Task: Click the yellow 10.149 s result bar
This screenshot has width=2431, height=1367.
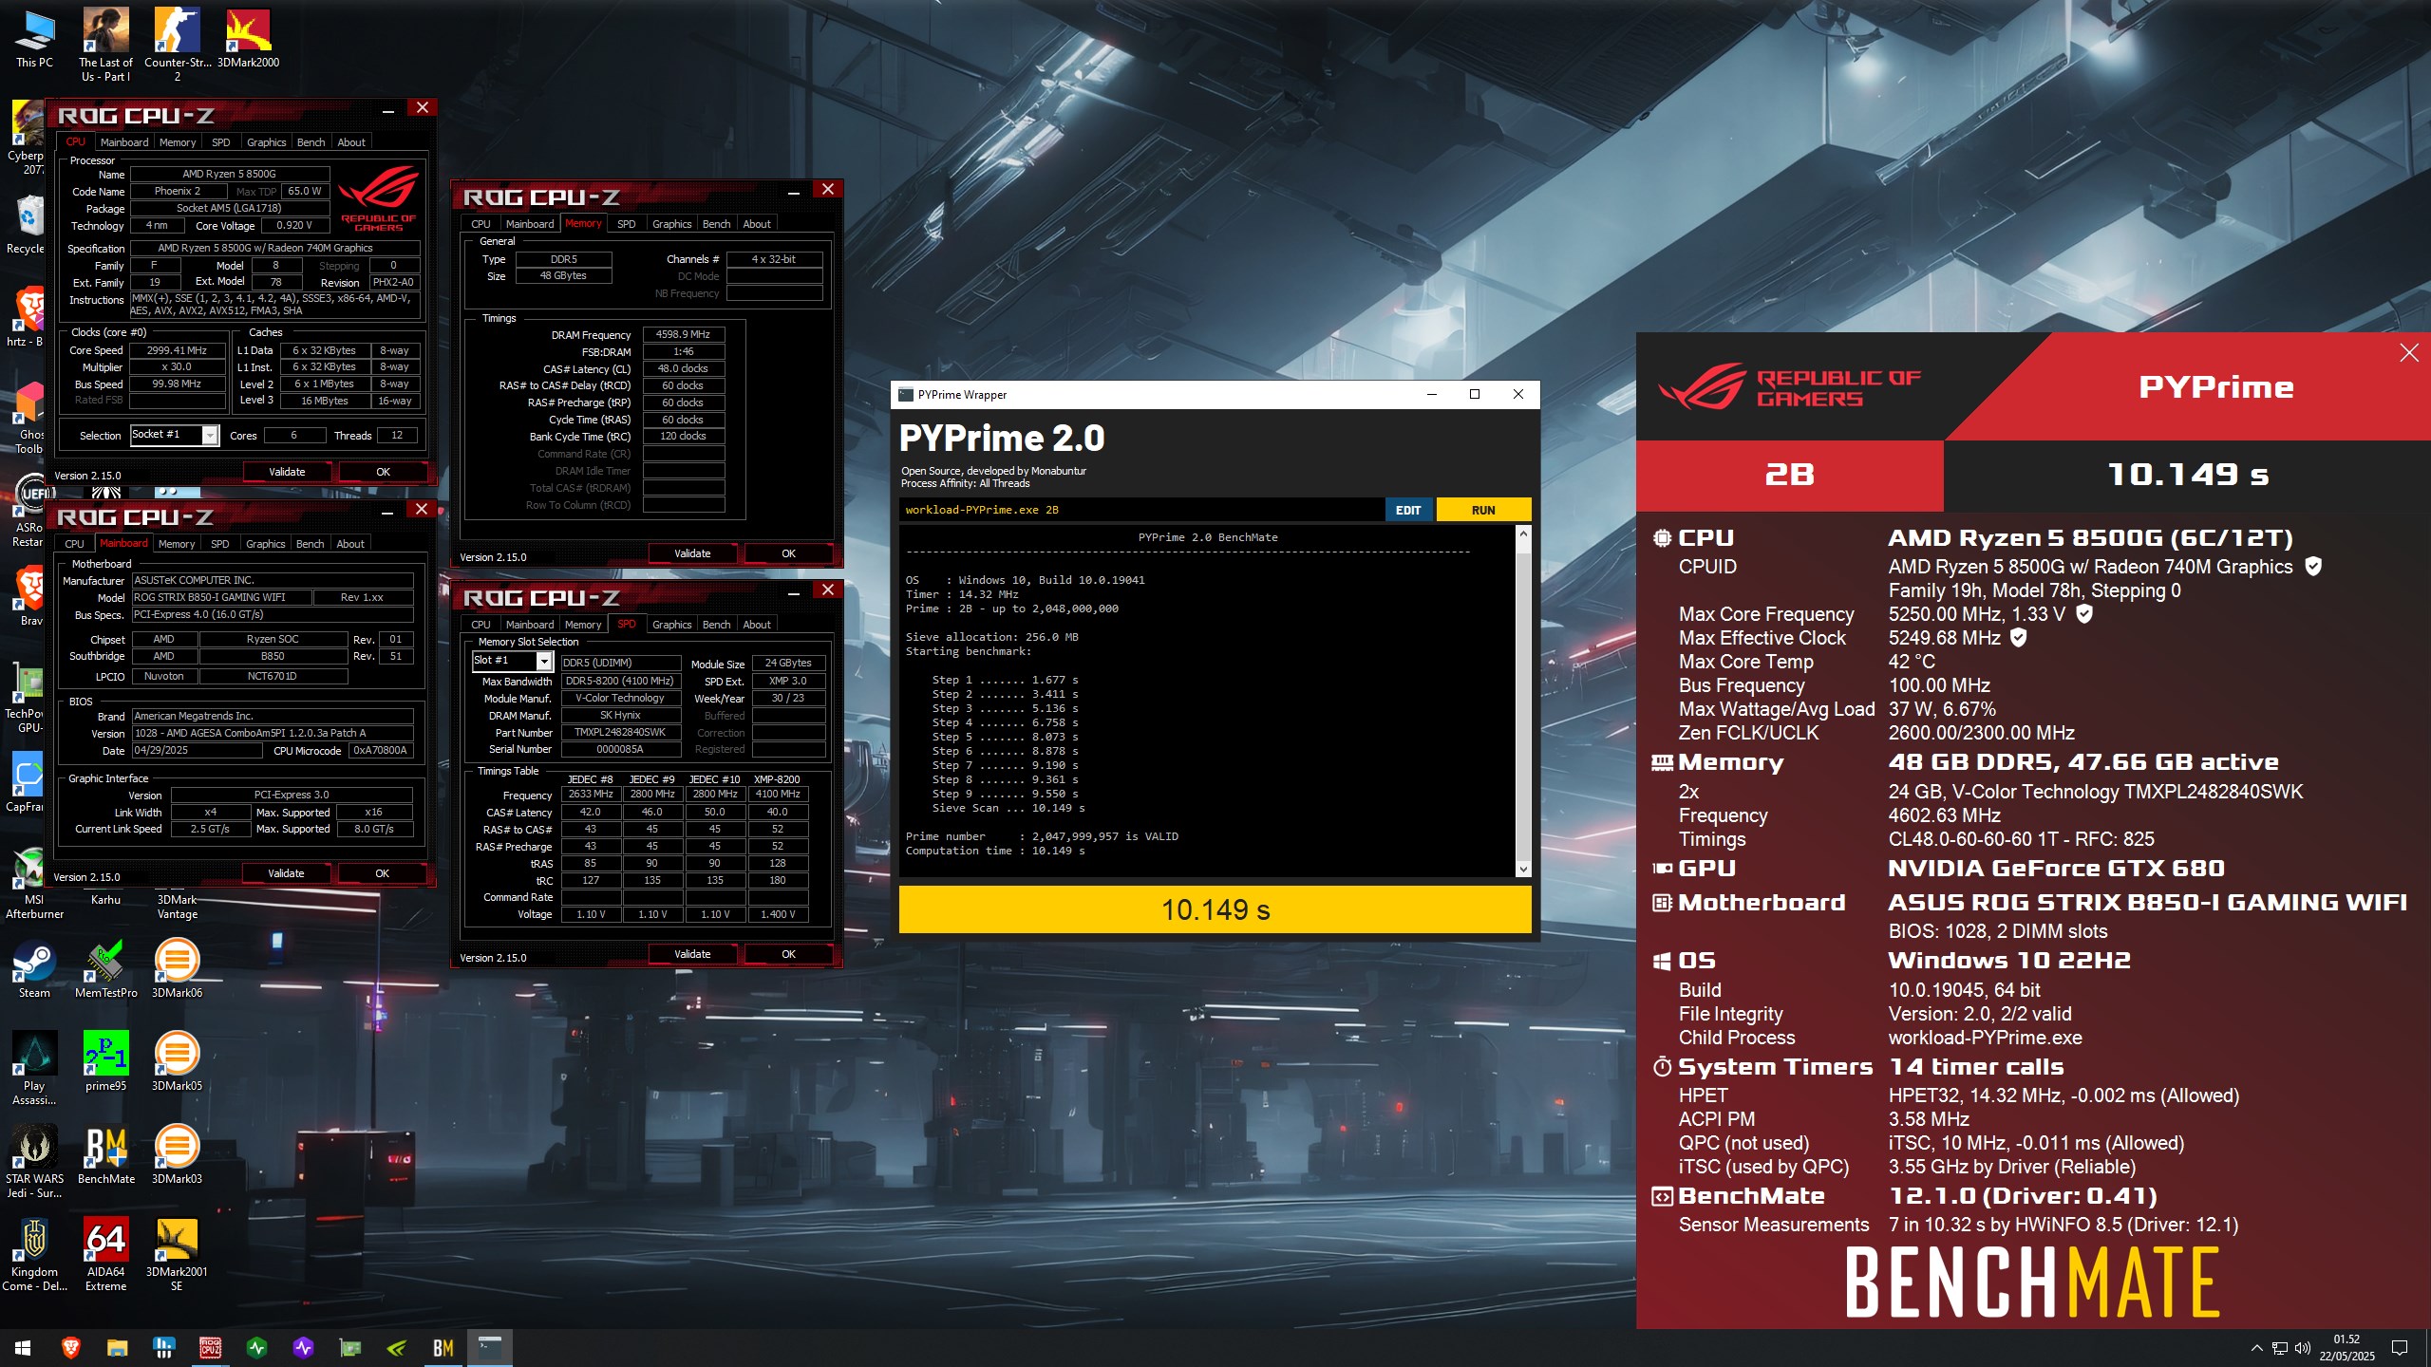Action: (1215, 909)
